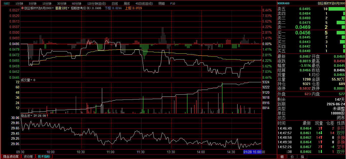
Task: Click the blue 01/28 15:00 time marker
Action: [x=252, y=152]
